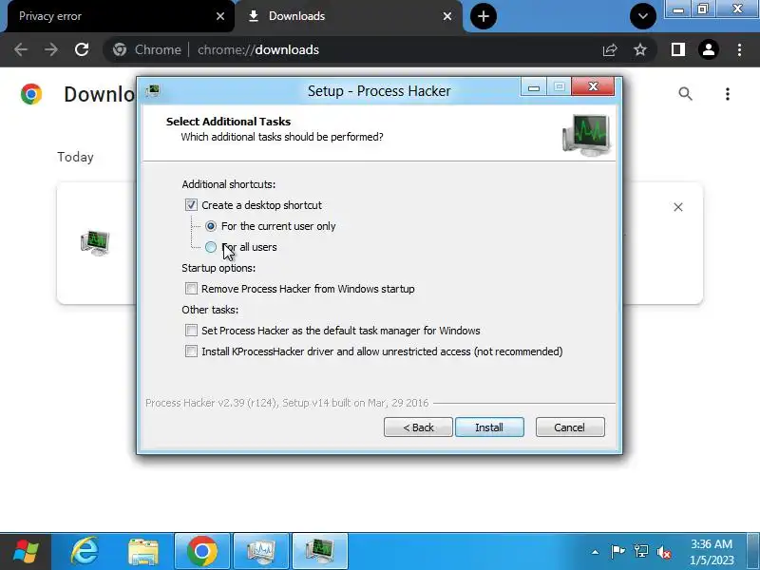Click Process Hacker setup taskbar button

tap(320, 552)
